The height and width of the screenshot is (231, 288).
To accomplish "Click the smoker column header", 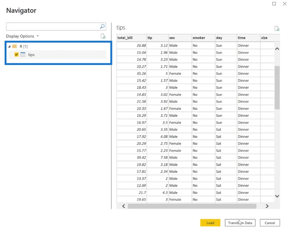I will tap(203, 38).
